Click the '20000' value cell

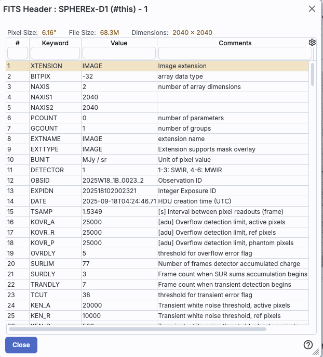point(119,305)
